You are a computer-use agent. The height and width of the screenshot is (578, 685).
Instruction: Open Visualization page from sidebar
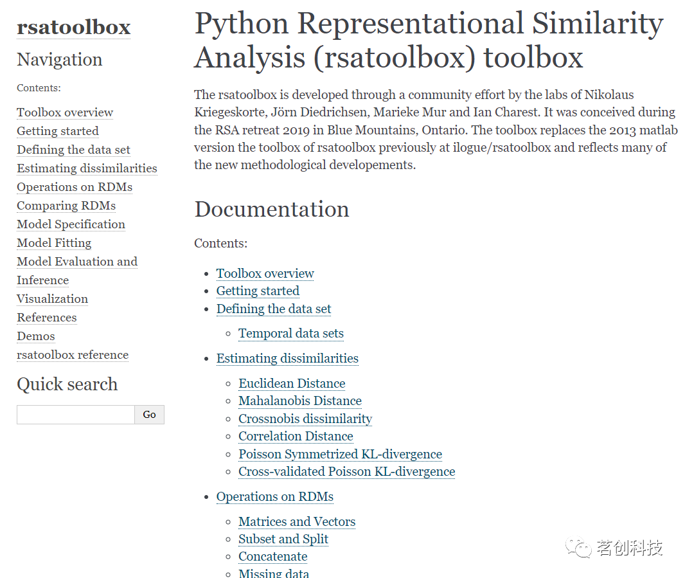pyautogui.click(x=52, y=299)
